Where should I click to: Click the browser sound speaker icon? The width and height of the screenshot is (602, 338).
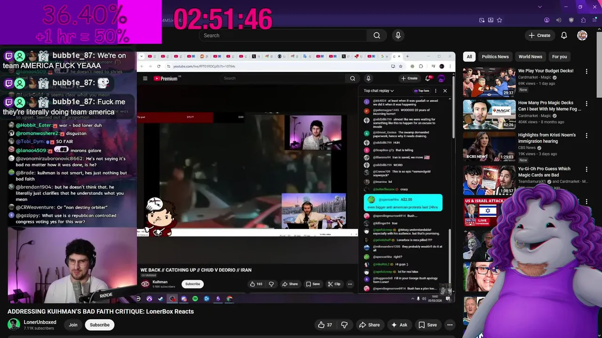[559, 20]
